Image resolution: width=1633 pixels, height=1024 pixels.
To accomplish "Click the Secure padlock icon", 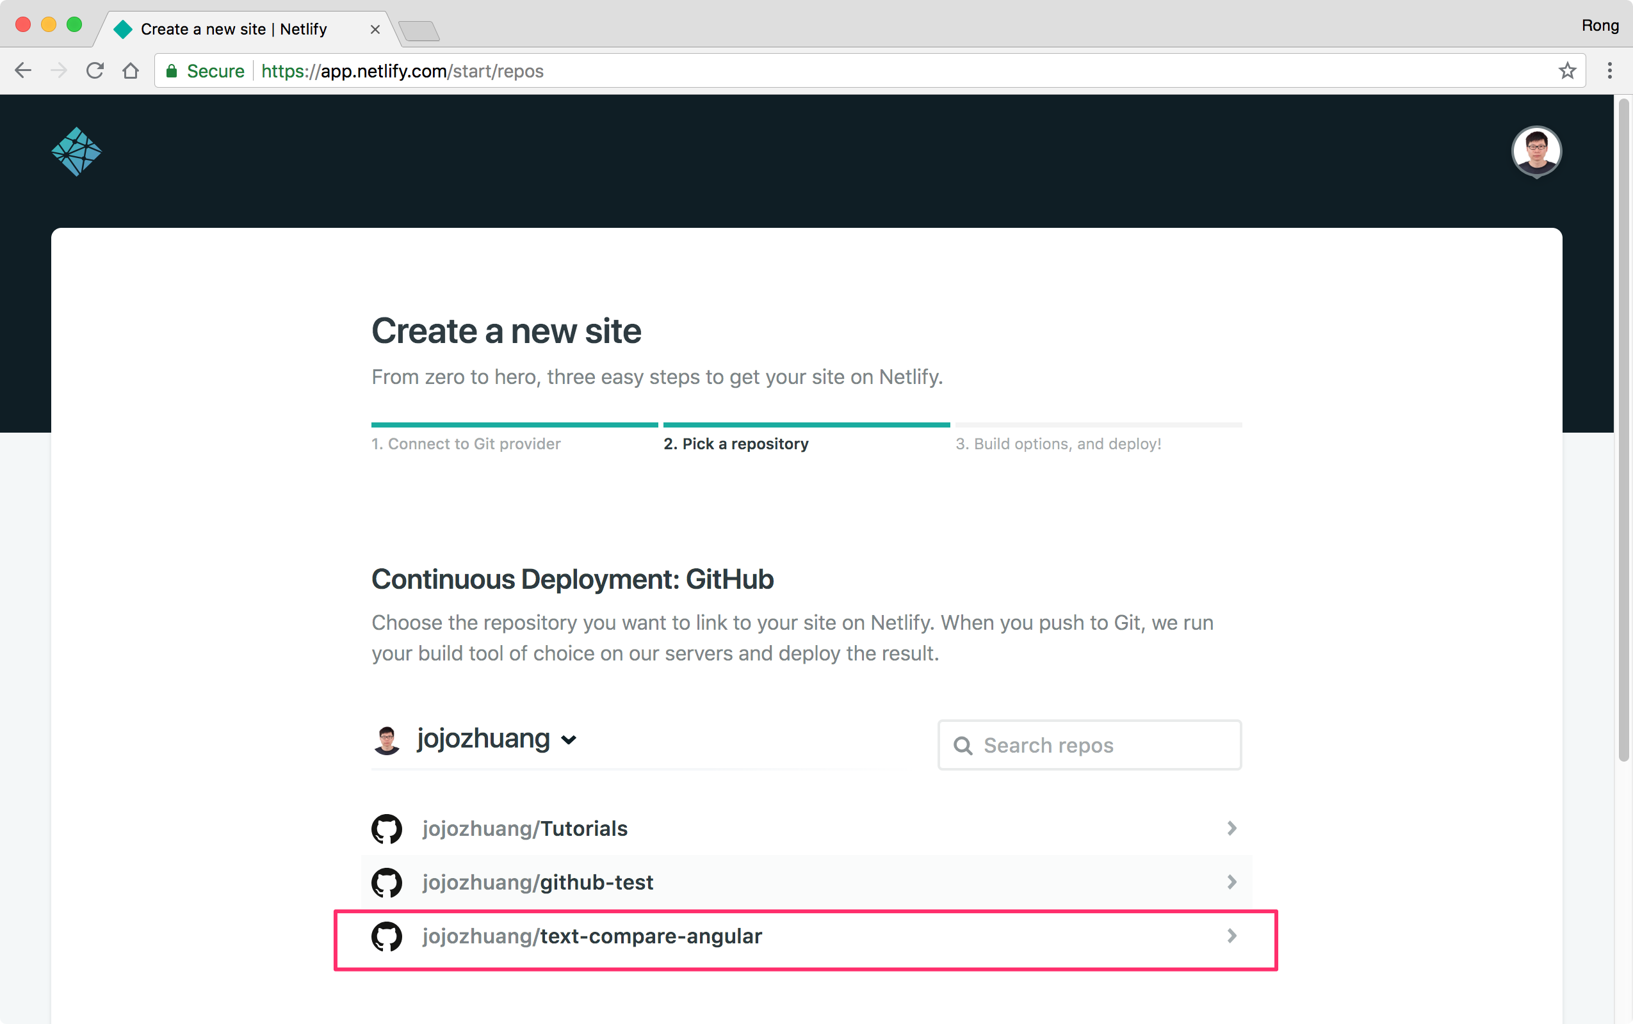I will (172, 71).
